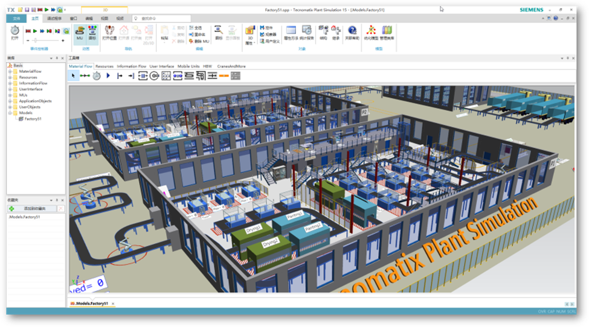Switch to the Resources toolbox tab
This screenshot has height=327, width=589.
pyautogui.click(x=105, y=66)
